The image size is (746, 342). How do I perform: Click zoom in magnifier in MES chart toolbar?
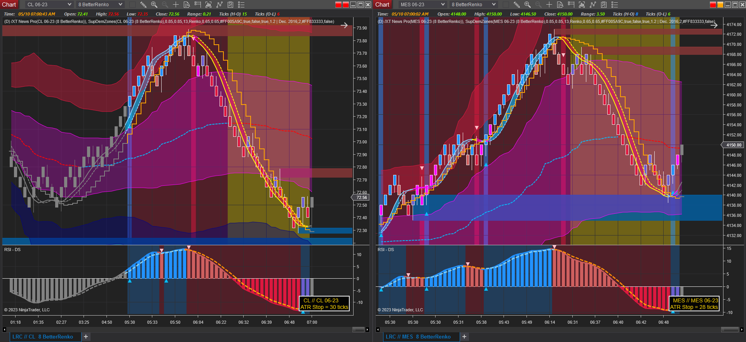(x=528, y=5)
